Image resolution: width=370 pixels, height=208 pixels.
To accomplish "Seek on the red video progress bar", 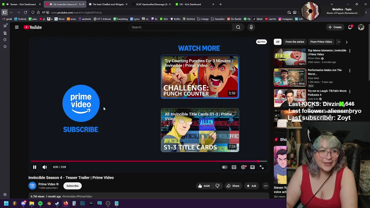I will (149, 161).
